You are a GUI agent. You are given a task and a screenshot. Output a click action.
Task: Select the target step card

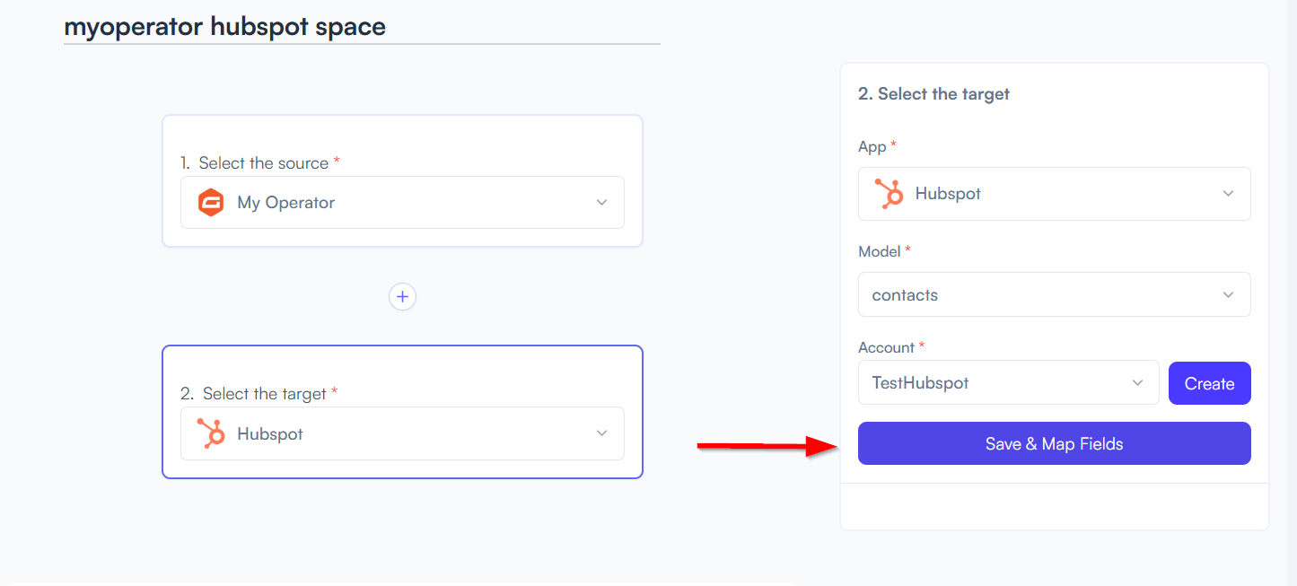click(x=402, y=412)
